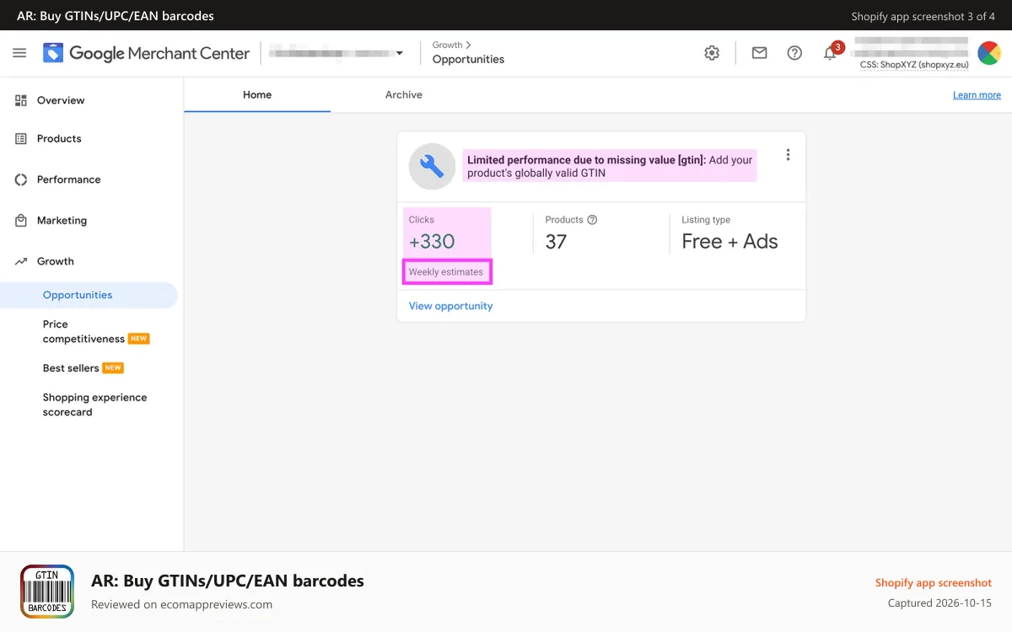Click the Shopify app screenshot caption
Viewport: 1012px width, 632px height.
[934, 583]
